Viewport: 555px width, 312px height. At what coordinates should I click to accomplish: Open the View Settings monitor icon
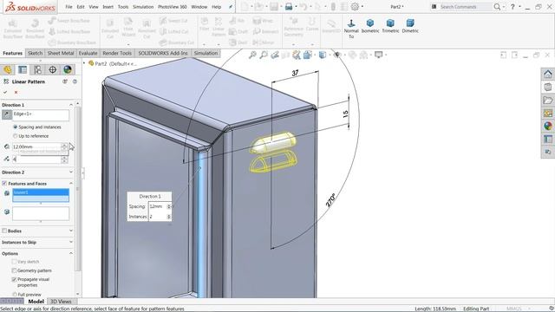379,55
